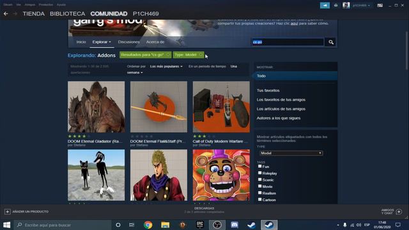Click the plus icon for Añadir un producto
Screen dimensions: 409x230
(x=7, y=211)
